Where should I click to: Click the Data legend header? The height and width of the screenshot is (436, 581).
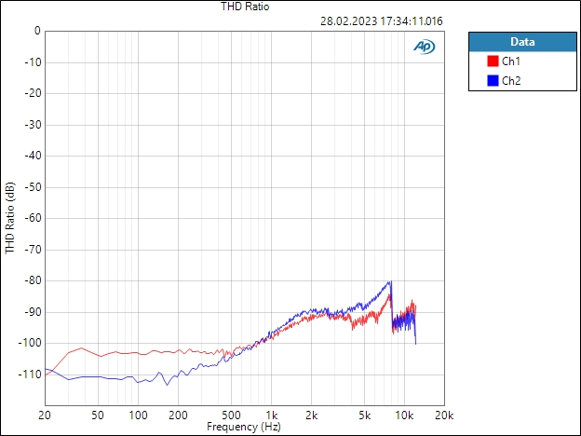pyautogui.click(x=522, y=42)
